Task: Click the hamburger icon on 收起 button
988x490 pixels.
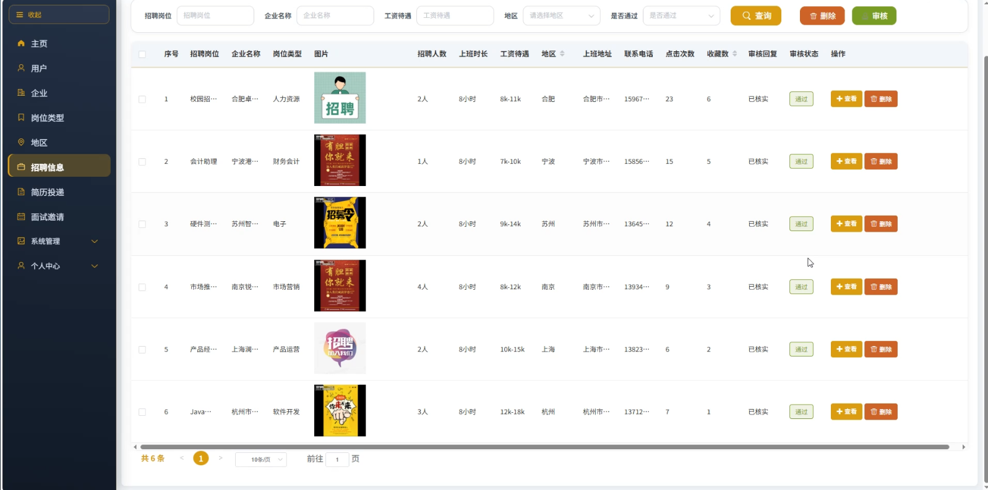Action: coord(20,14)
